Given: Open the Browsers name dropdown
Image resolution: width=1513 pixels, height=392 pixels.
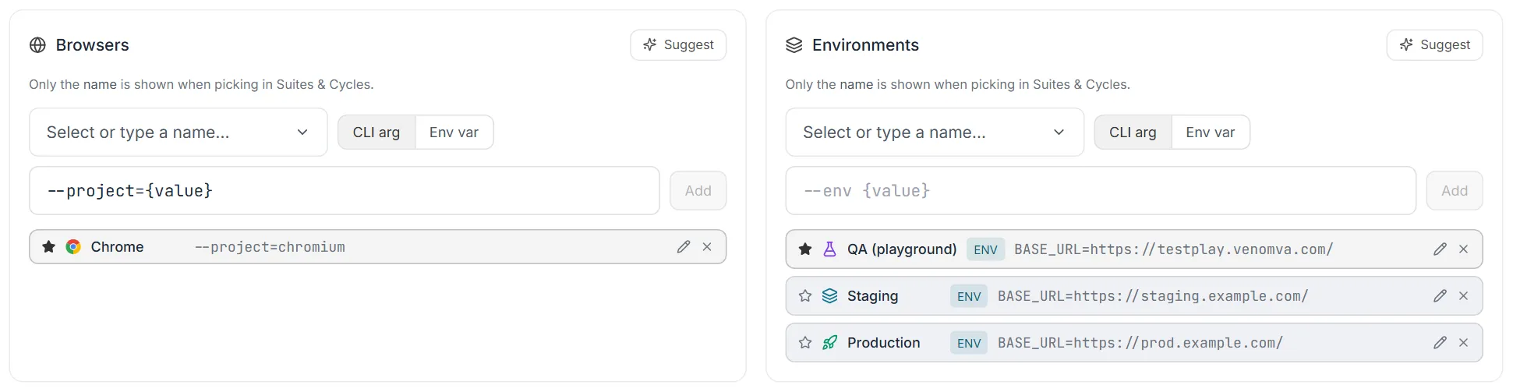Looking at the screenshot, I should click(179, 132).
